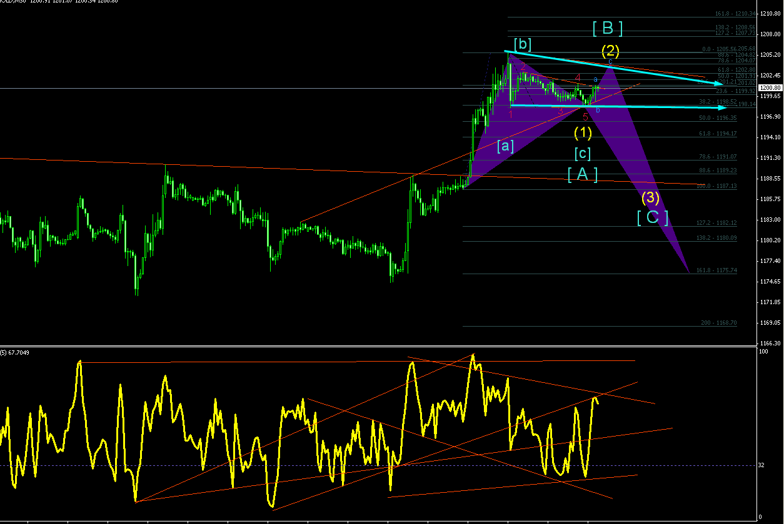Viewport: 784px width, 524px height.
Task: Click Fibonacci level '127.2 - 1182.12'
Action: click(716, 223)
